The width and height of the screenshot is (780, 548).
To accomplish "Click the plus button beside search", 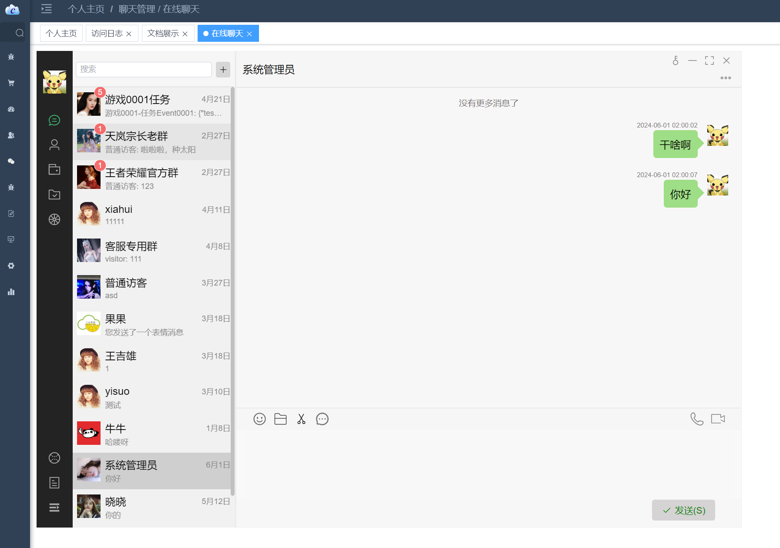I will [223, 70].
